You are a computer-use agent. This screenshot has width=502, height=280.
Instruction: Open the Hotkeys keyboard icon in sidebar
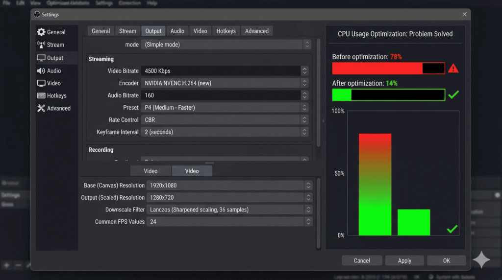(x=41, y=95)
